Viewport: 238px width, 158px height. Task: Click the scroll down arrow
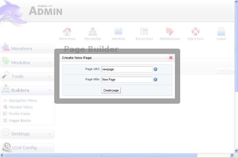[x=236, y=151]
